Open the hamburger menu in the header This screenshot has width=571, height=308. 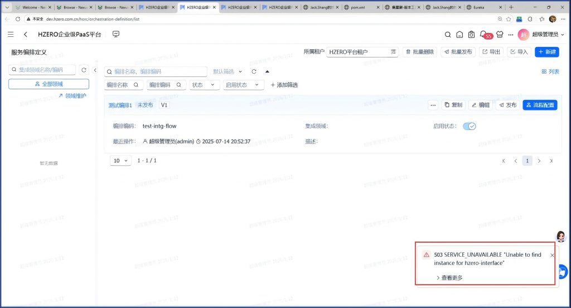click(x=11, y=35)
